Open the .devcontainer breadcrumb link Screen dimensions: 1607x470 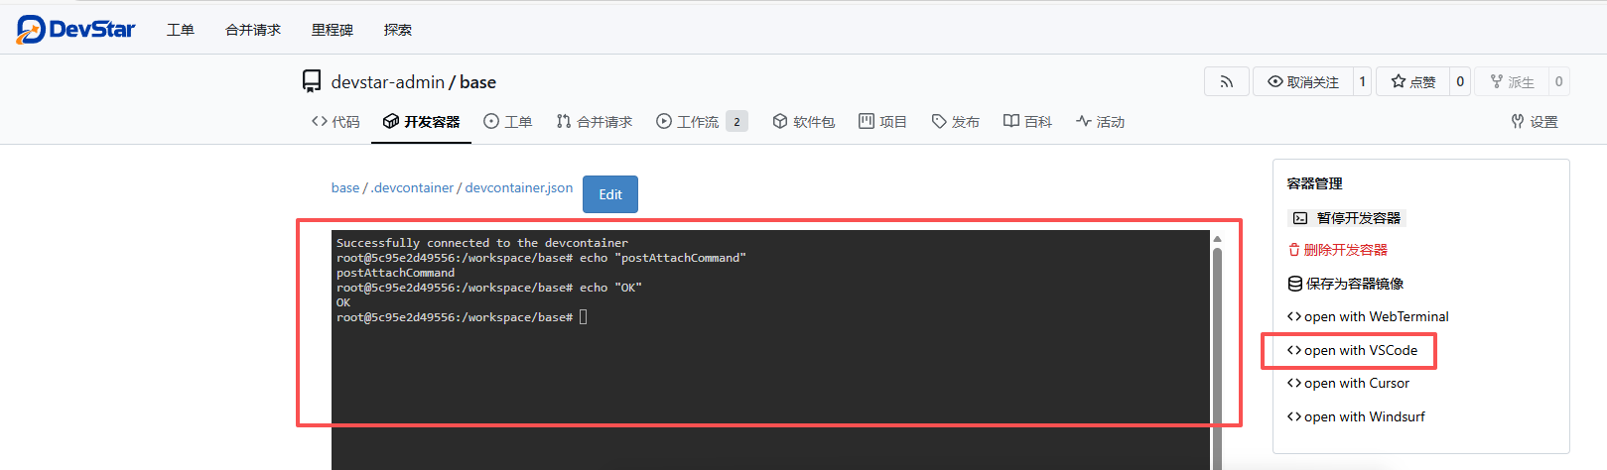[412, 187]
